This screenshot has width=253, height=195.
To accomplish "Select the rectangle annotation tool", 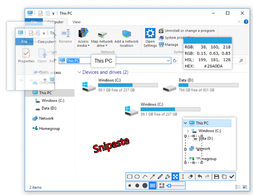I will [x=130, y=177].
